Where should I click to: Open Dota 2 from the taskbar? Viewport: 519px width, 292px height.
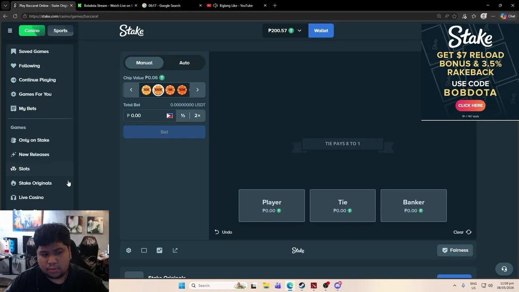coord(314,286)
